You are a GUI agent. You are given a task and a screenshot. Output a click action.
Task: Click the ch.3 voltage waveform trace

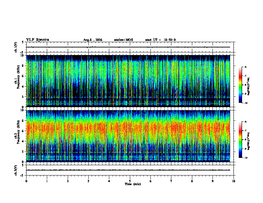coord(128,170)
